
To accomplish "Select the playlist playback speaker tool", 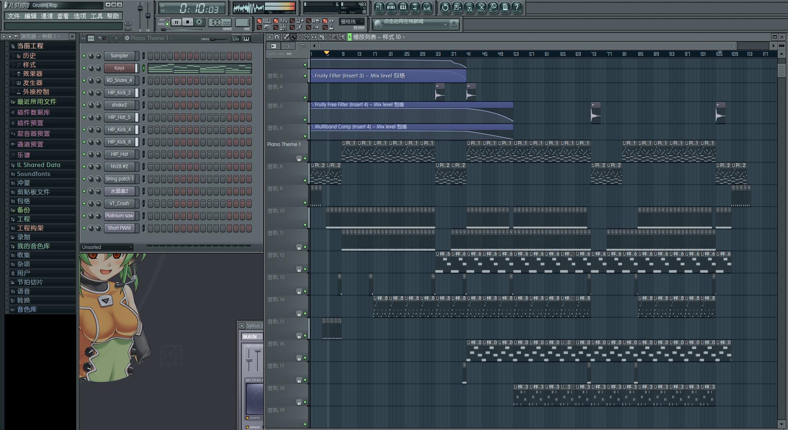I will (x=342, y=37).
